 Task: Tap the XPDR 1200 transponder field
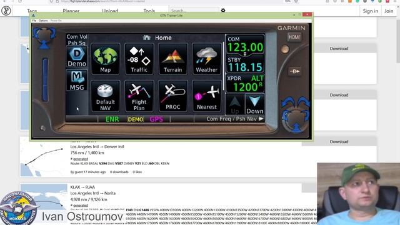[245, 84]
